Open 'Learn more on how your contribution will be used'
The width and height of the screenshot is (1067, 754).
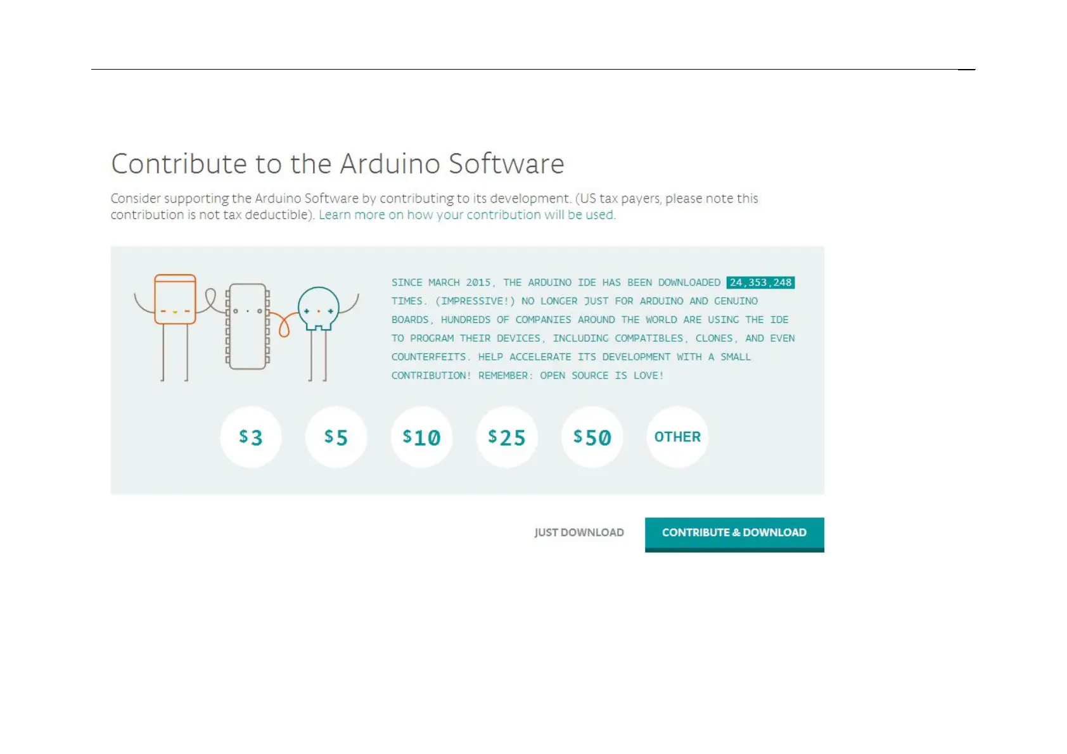[467, 215]
